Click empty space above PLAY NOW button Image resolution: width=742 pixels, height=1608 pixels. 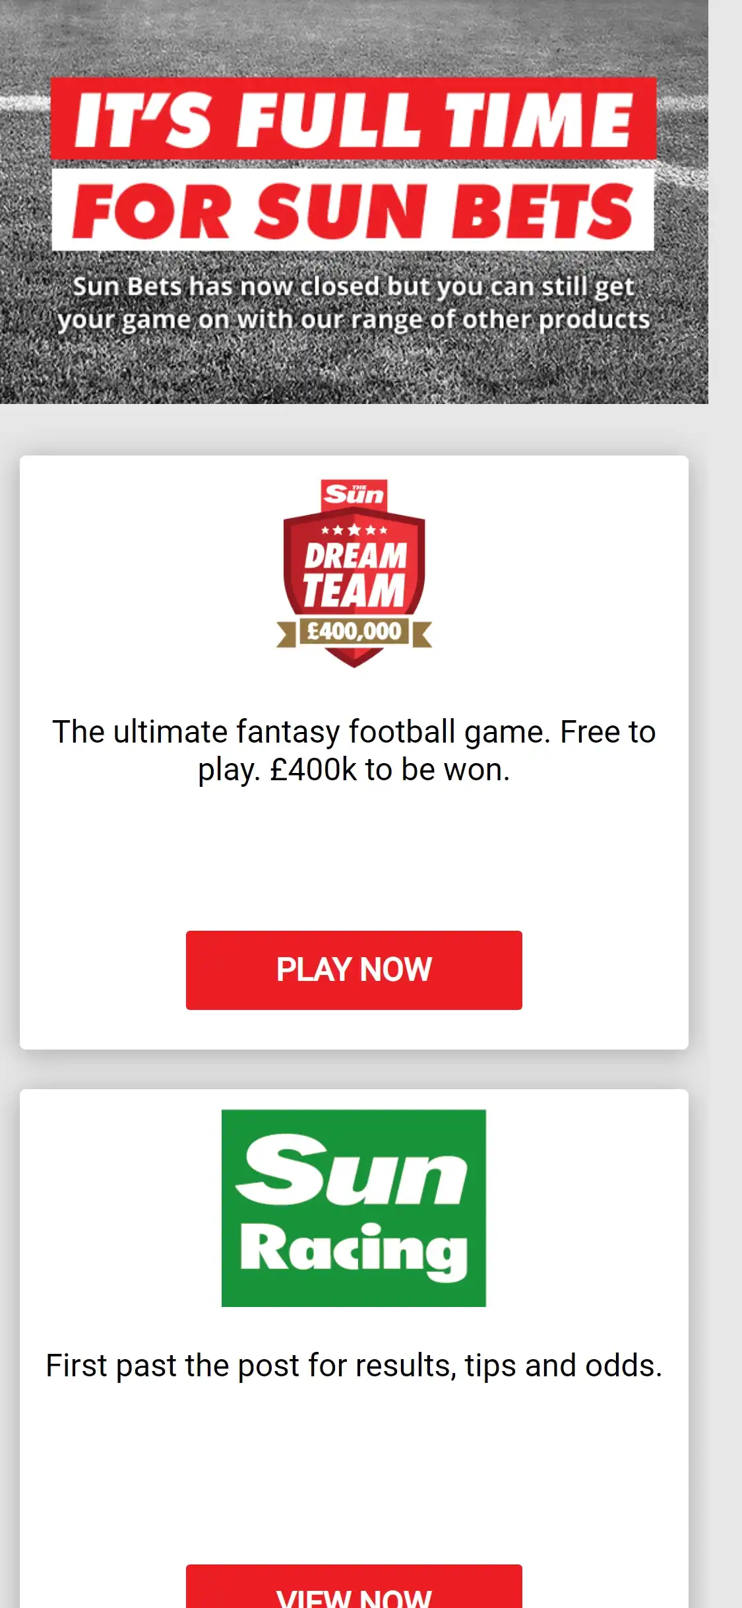(x=354, y=858)
